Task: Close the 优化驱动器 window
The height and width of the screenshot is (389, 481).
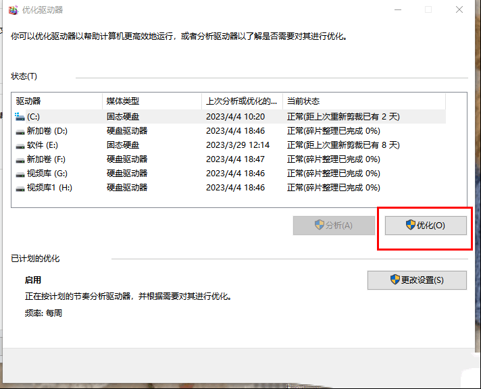Action: click(x=459, y=10)
